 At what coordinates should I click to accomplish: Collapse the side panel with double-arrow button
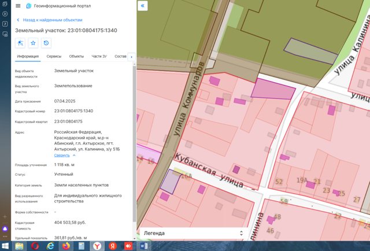point(143,6)
